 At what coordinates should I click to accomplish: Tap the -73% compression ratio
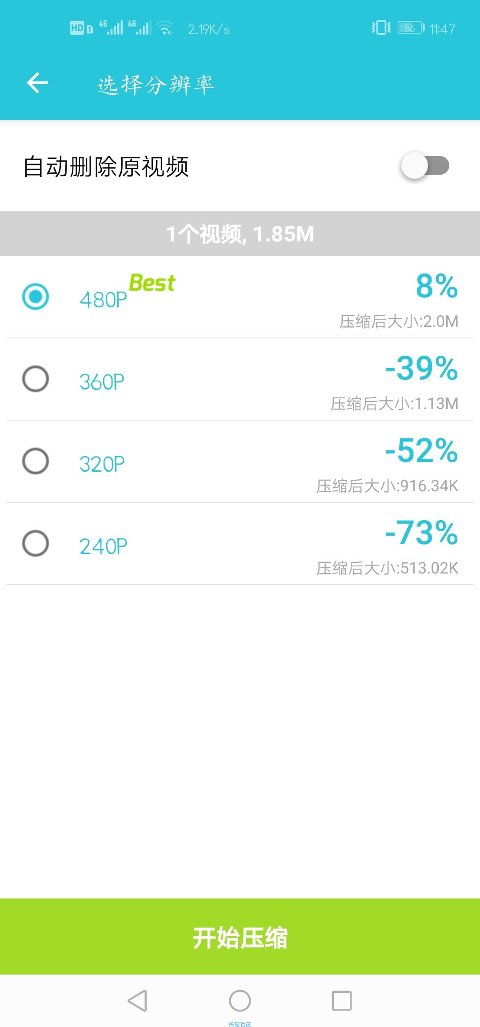[421, 533]
